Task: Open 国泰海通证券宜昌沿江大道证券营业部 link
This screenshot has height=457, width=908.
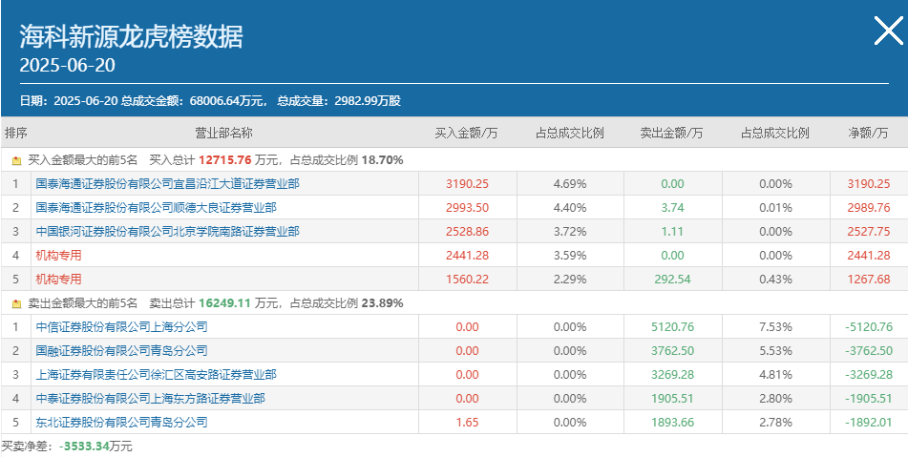Action: click(x=167, y=184)
